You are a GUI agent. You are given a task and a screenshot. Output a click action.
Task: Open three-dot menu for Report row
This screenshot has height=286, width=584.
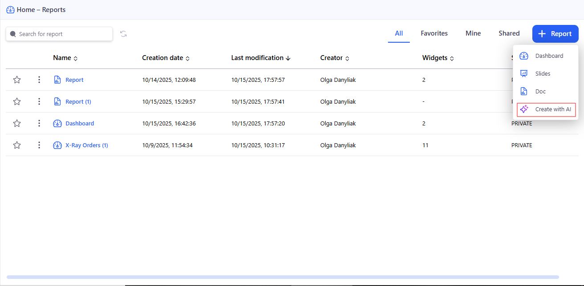[39, 80]
